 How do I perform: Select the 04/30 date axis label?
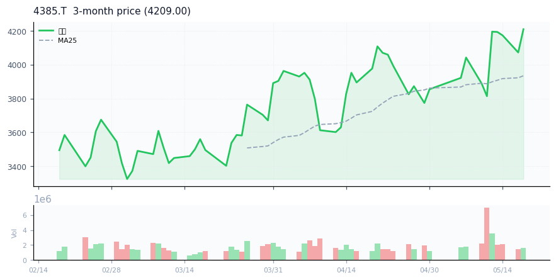coord(429,271)
